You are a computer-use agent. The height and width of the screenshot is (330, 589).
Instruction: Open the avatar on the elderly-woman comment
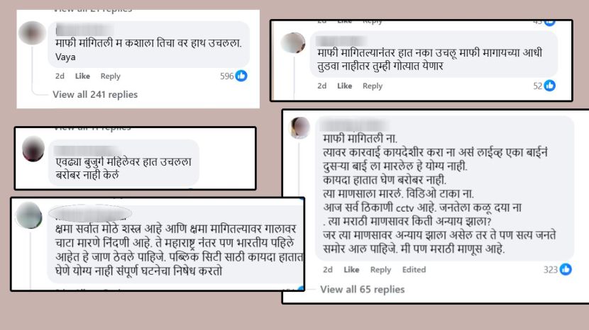tap(33, 149)
